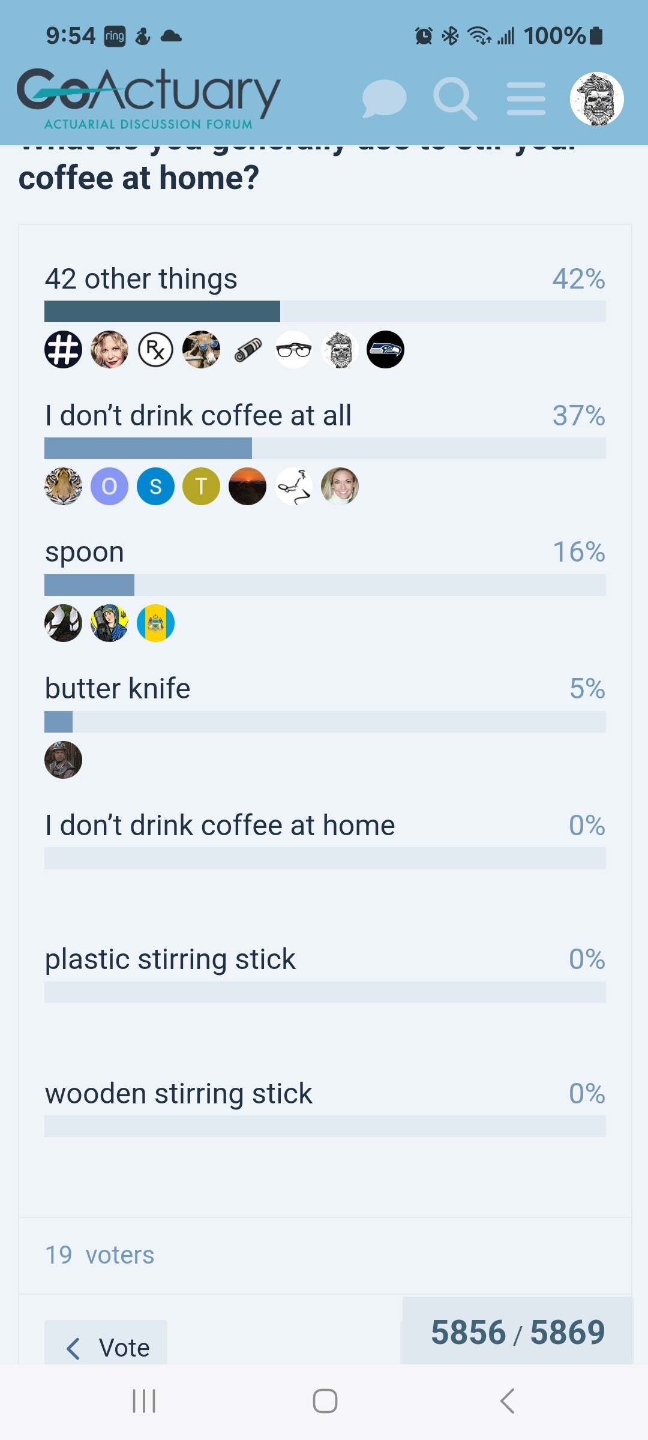Tap the Rx voter avatar
Image resolution: width=648 pixels, height=1440 pixels.
[155, 349]
